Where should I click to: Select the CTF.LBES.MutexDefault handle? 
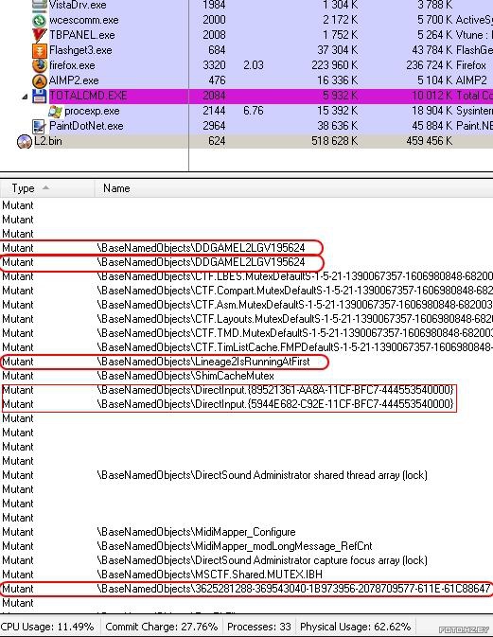point(295,276)
